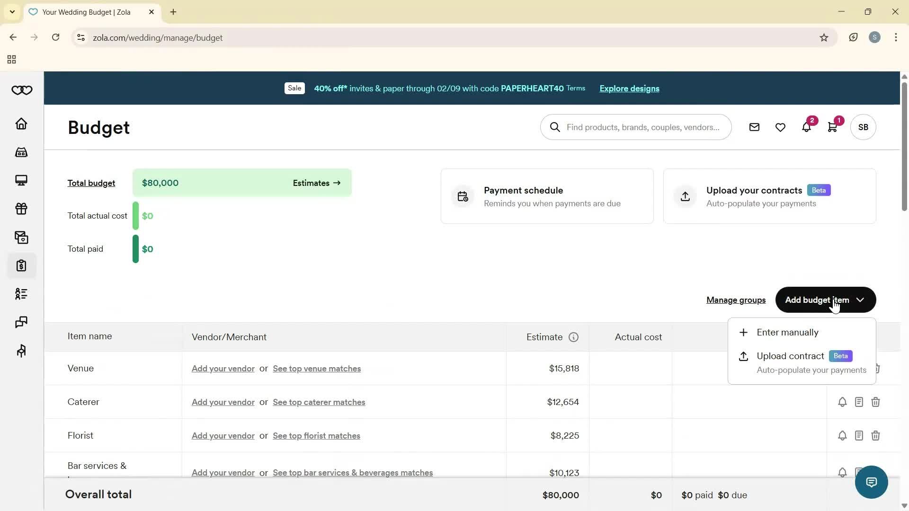Open favorites via the heart icon
This screenshot has width=909, height=511.
[x=780, y=127]
